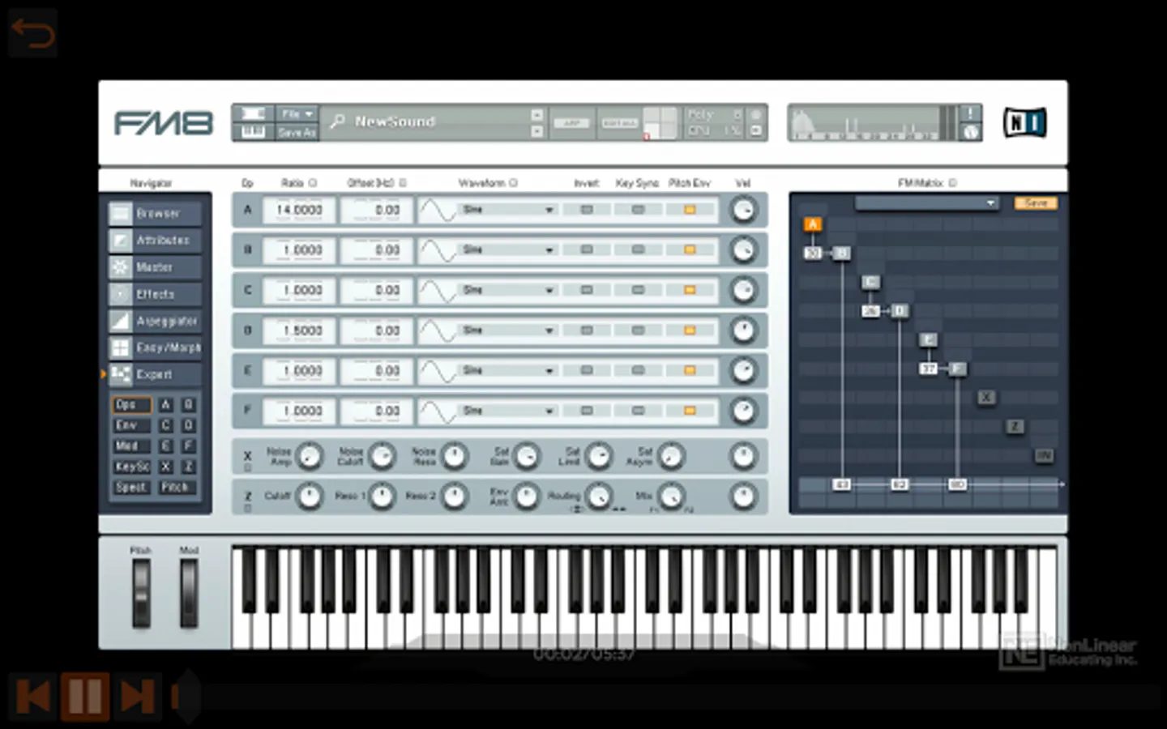Open the Easy/Morph page in the Navigator
Viewport: 1167px width, 729px height.
click(x=155, y=347)
